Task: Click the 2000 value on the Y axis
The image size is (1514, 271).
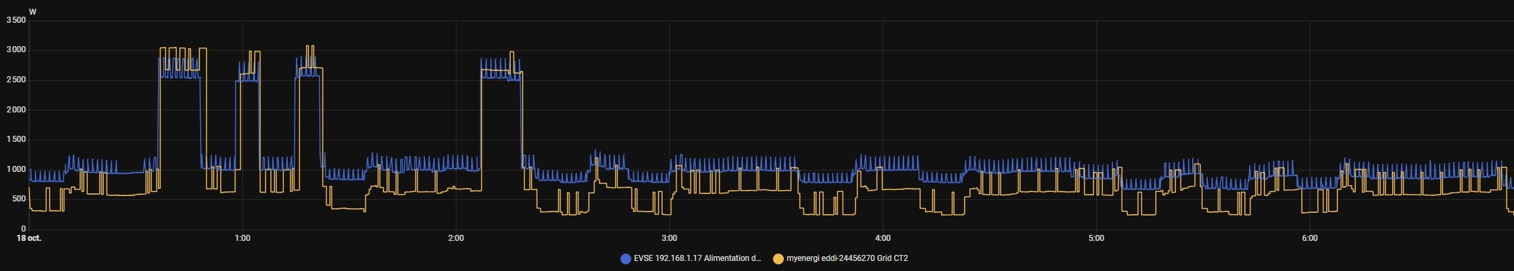Action: (x=15, y=110)
